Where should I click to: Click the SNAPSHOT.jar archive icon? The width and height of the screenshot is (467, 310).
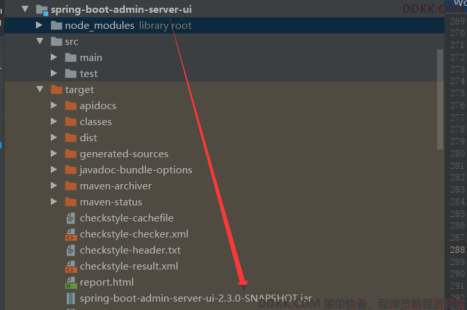click(71, 298)
